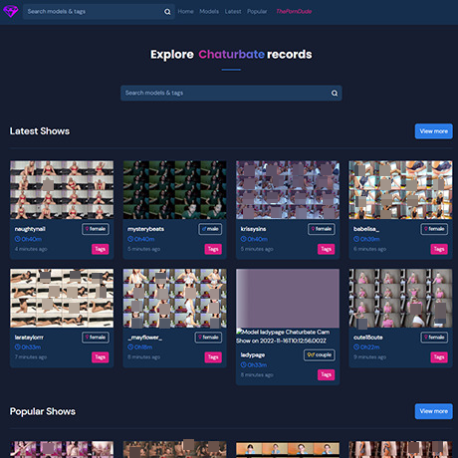Click the magnifier icon in main search bar
458x458 pixels.
coord(335,94)
